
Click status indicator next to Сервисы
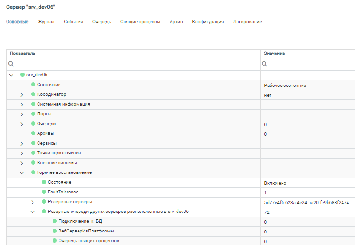(x=33, y=143)
